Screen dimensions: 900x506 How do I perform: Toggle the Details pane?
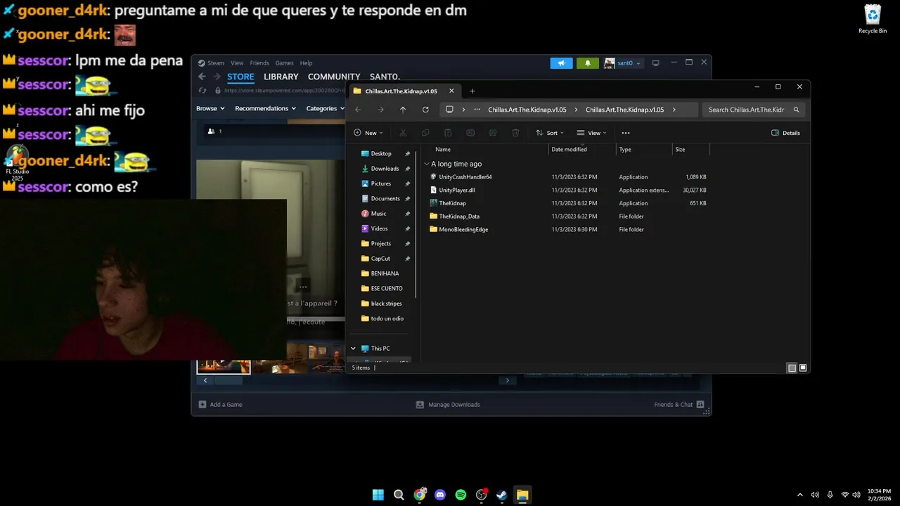[x=785, y=133]
